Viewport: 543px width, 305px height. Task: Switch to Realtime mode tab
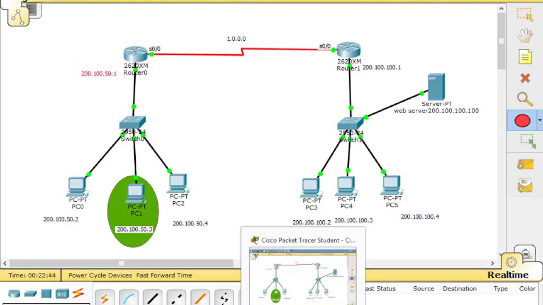point(508,275)
